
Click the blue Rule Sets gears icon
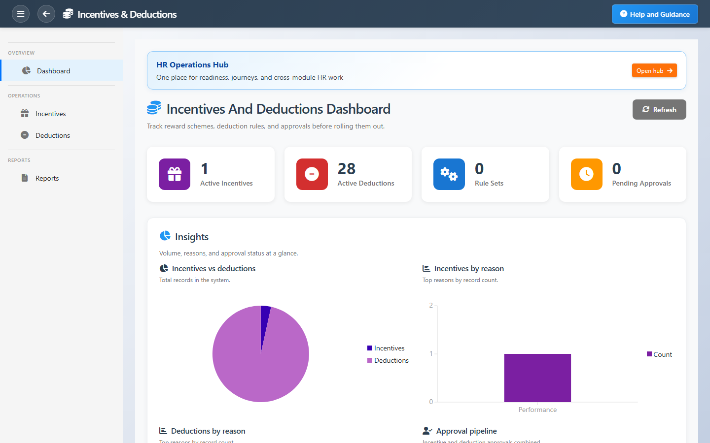pyautogui.click(x=449, y=174)
